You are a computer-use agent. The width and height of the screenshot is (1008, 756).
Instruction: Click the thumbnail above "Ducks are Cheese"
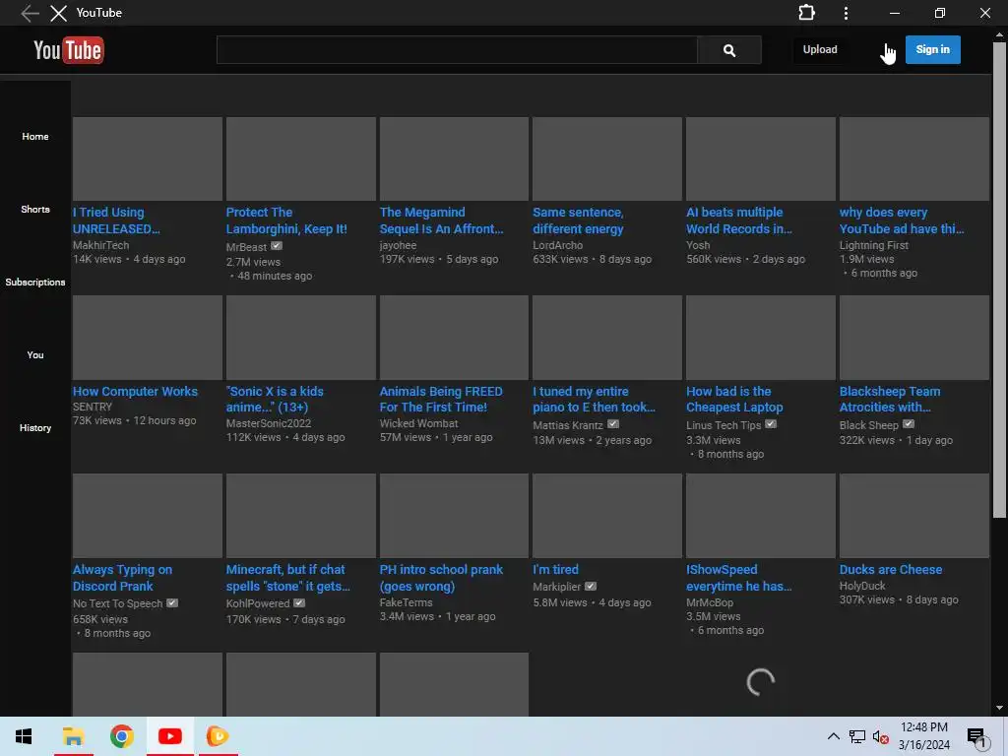[x=914, y=516]
